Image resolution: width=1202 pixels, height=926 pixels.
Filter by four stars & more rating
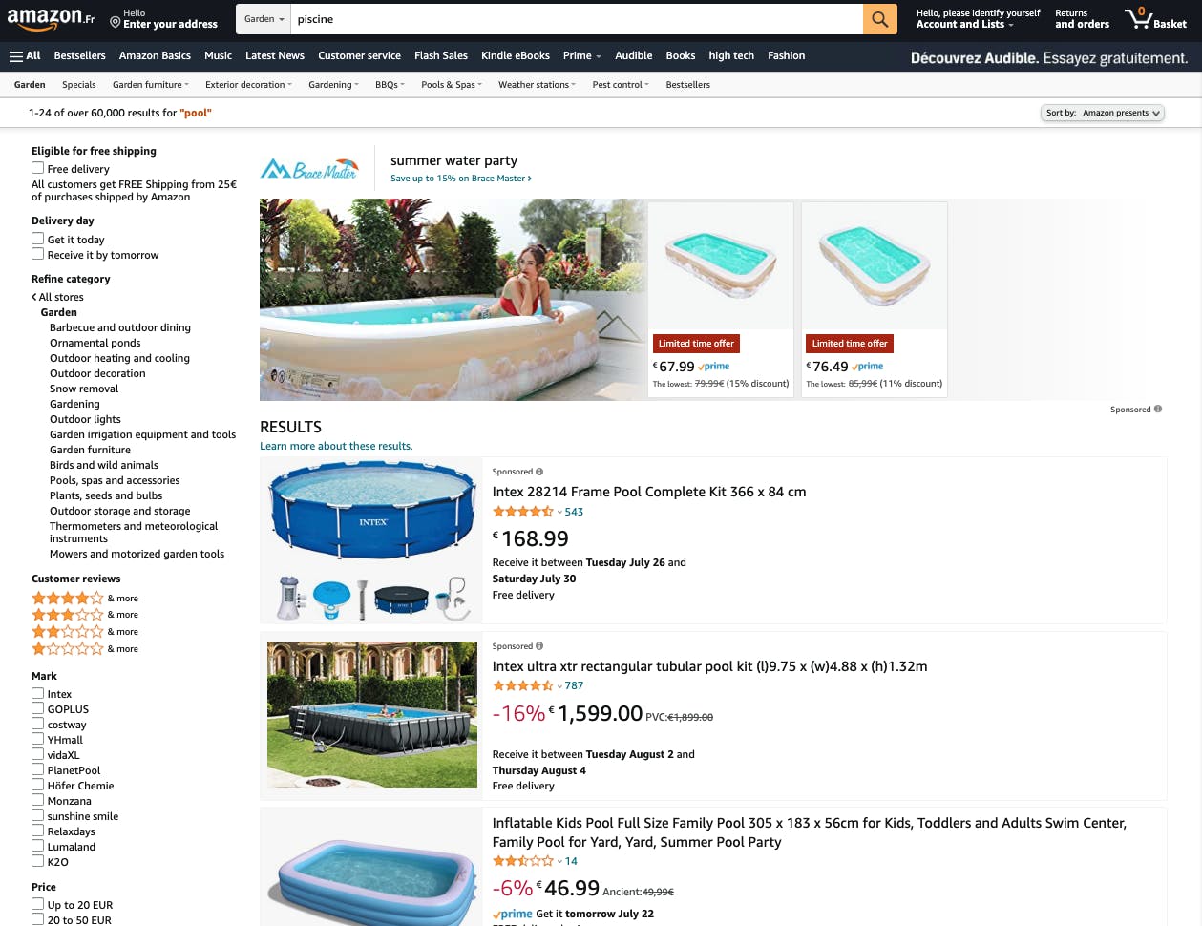click(85, 599)
